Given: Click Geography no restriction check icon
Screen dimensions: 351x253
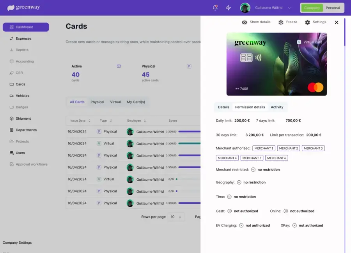Looking at the screenshot, I should coord(239,182).
